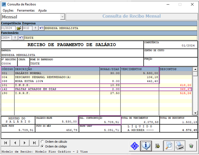
Task: Open the Opções menu
Action: click(8, 10)
